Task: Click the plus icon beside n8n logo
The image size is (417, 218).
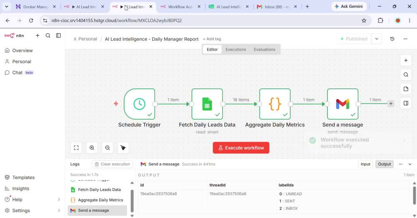Action: [x=38, y=35]
